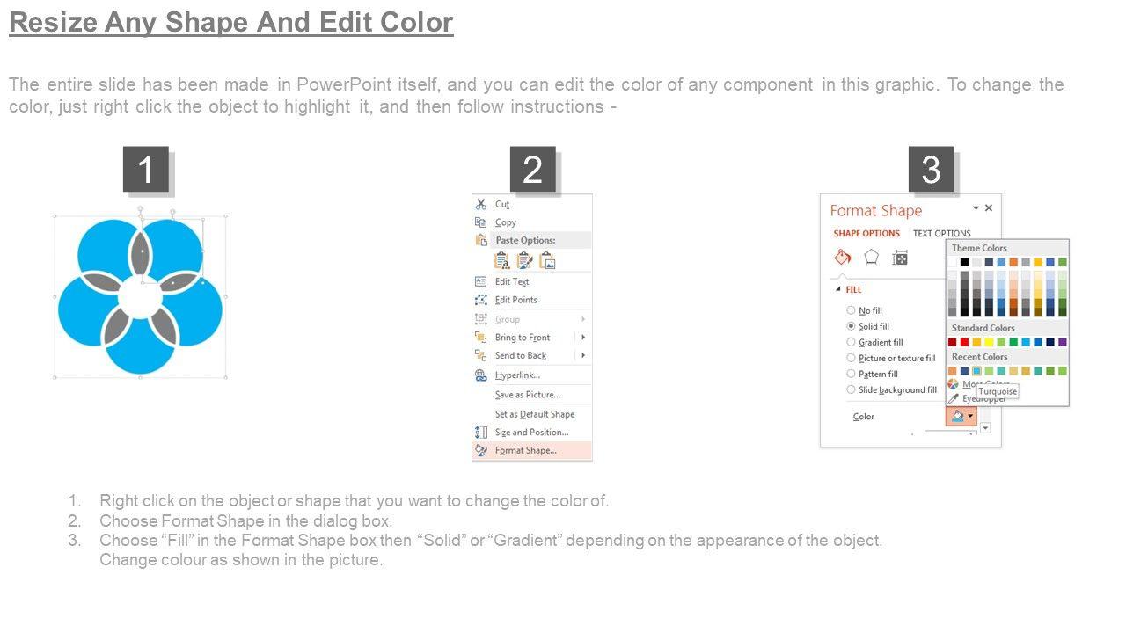Click the white center circle of the flower shape

click(x=139, y=295)
